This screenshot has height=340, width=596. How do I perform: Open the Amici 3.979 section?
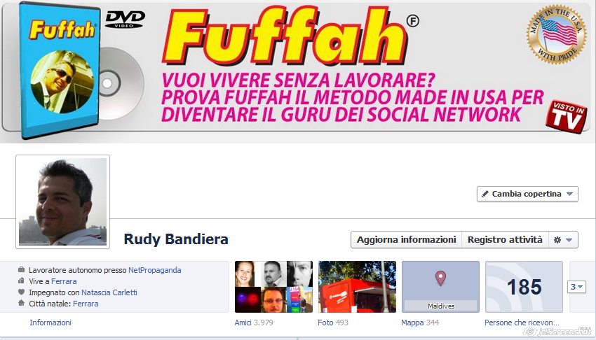click(x=254, y=323)
